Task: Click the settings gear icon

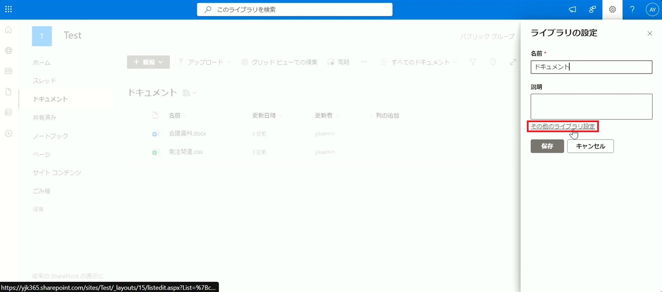Action: click(612, 10)
